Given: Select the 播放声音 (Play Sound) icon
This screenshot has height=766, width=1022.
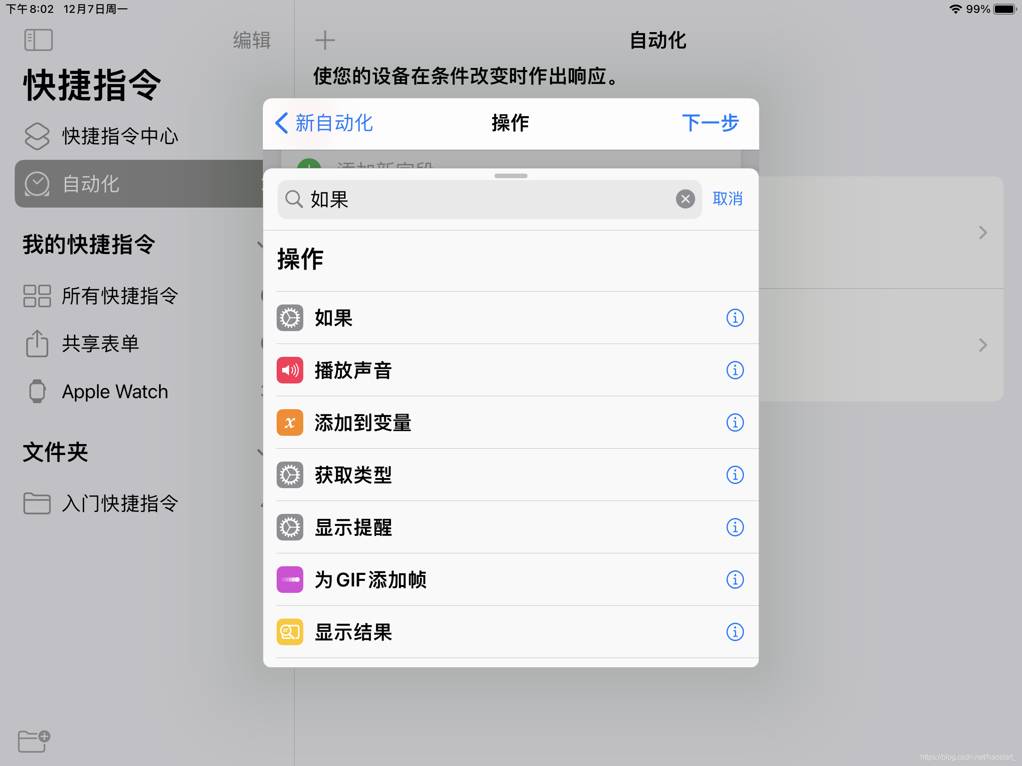Looking at the screenshot, I should tap(290, 370).
